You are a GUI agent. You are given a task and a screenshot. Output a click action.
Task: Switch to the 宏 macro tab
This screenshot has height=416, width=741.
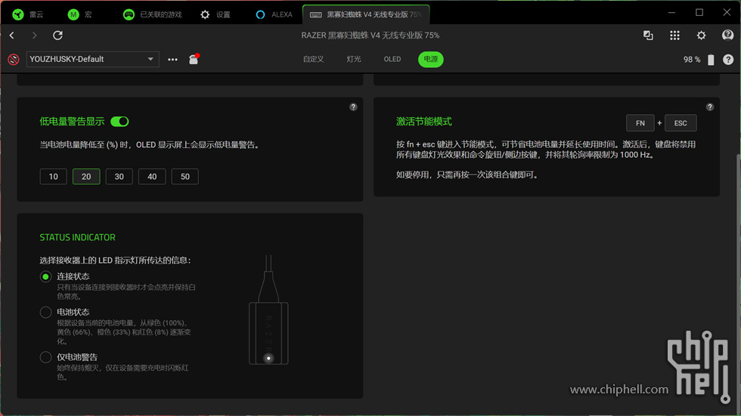(80, 14)
